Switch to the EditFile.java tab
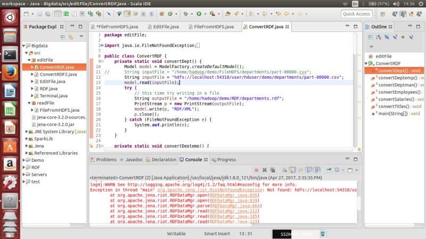 point(163,27)
